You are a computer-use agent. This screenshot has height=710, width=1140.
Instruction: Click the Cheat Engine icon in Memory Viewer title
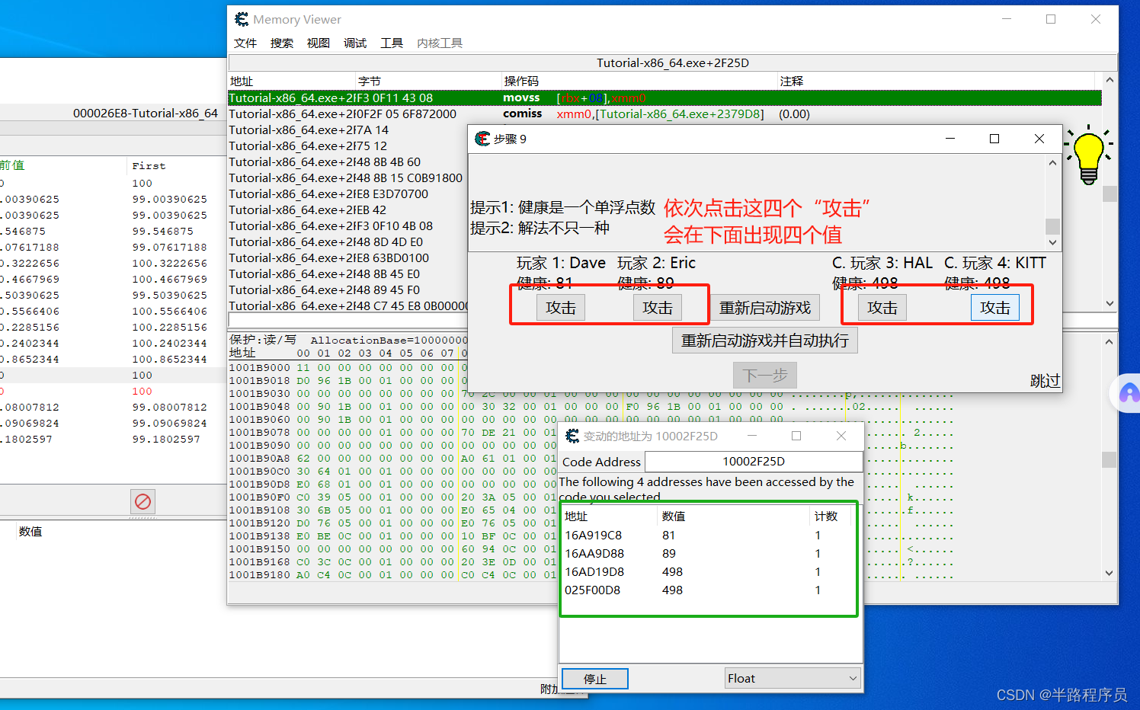point(242,19)
